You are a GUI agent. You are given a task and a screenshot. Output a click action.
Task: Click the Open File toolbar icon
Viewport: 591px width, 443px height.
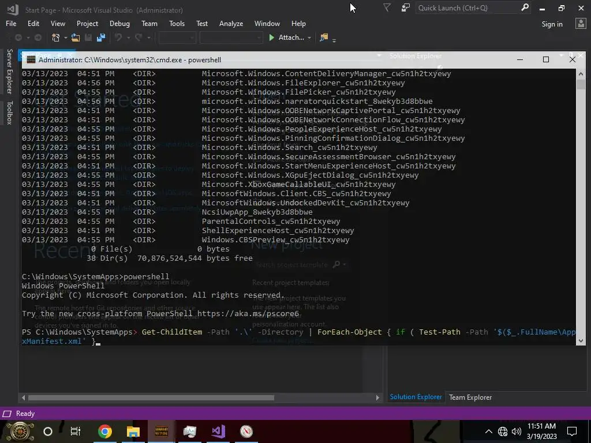pos(76,37)
